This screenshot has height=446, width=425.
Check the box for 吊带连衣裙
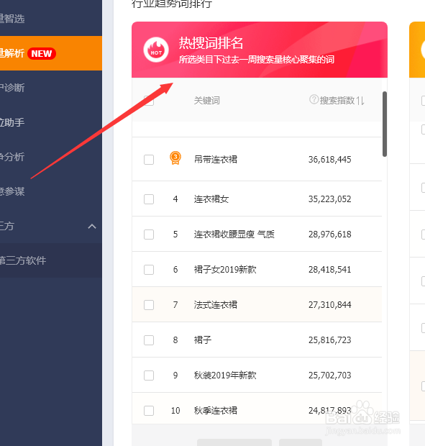(x=149, y=160)
